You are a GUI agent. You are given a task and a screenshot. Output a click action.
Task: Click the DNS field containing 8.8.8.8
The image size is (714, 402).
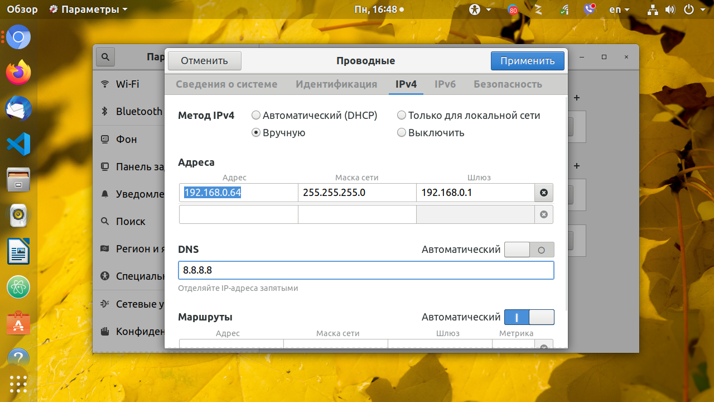click(x=366, y=270)
